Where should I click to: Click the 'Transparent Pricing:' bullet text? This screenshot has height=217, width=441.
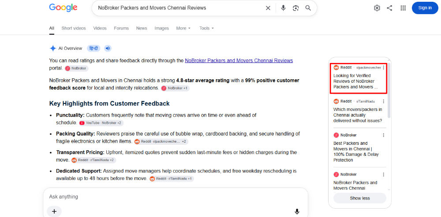click(x=80, y=152)
